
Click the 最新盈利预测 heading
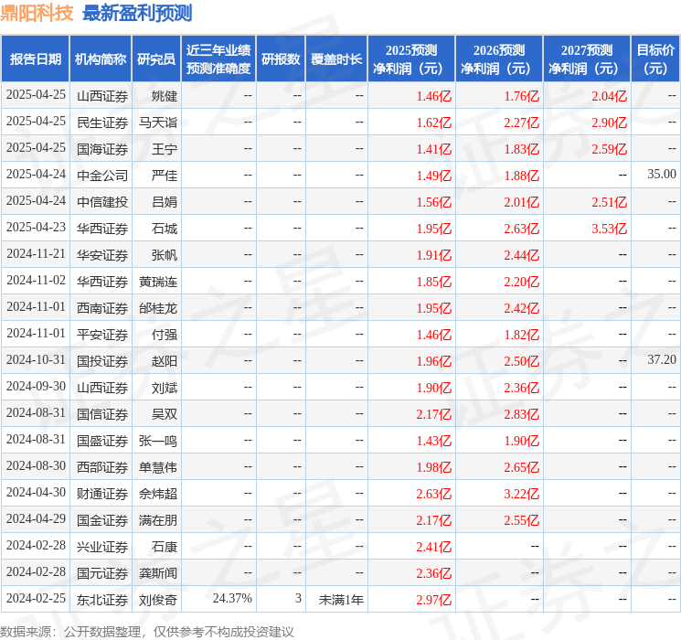click(137, 13)
